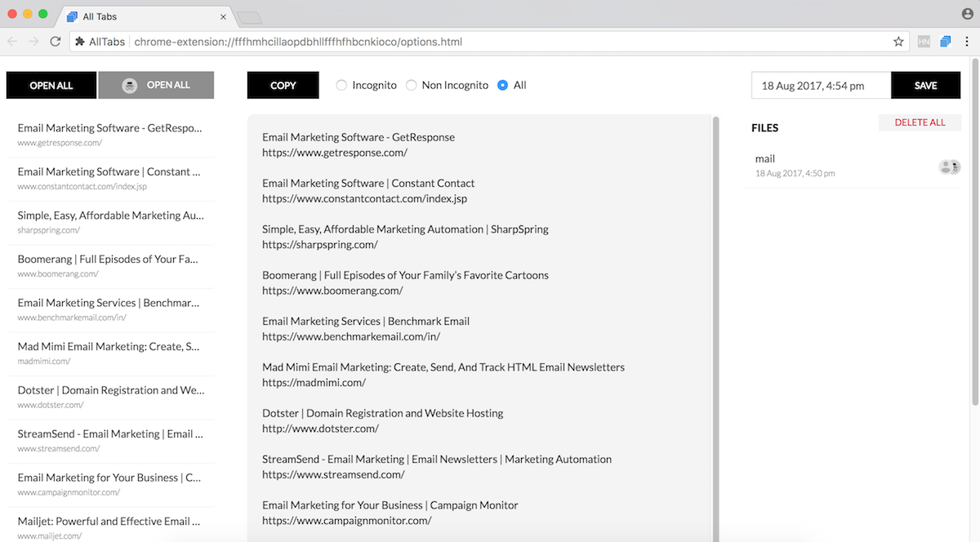Click the text 'http://www.dotster.com/' in the list

click(320, 429)
